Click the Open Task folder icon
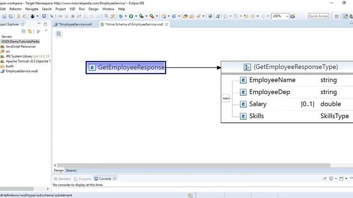Image resolution: width=353 pixels, height=198 pixels. pyautogui.click(x=191, y=16)
